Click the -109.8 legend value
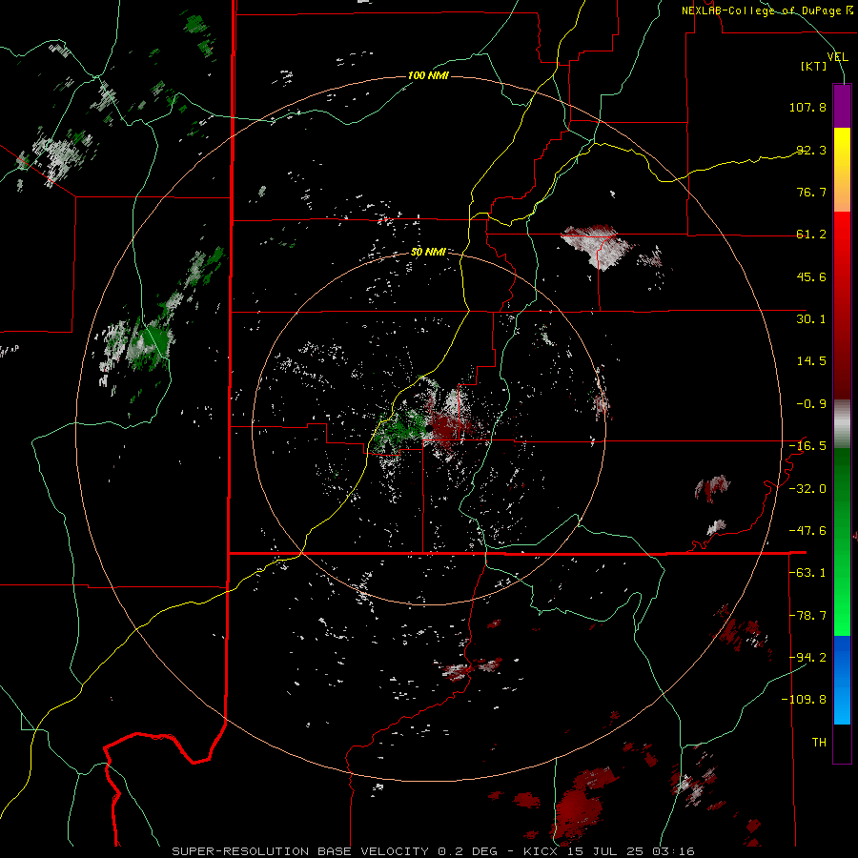 tap(804, 700)
